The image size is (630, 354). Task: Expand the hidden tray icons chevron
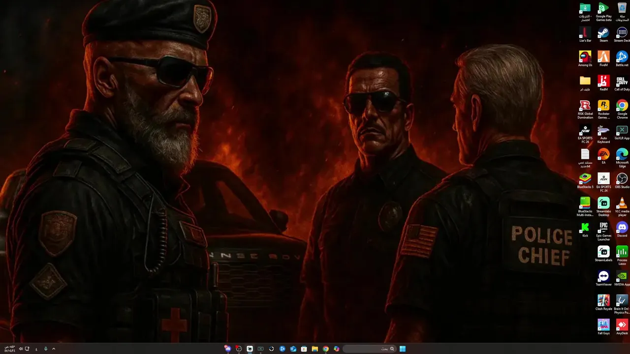(x=54, y=349)
